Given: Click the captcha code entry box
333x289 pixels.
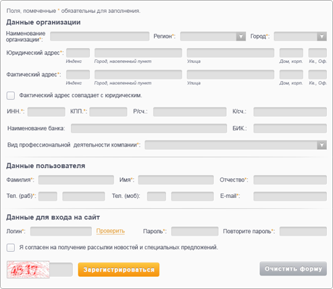Looking at the screenshot, I should click(x=61, y=269).
